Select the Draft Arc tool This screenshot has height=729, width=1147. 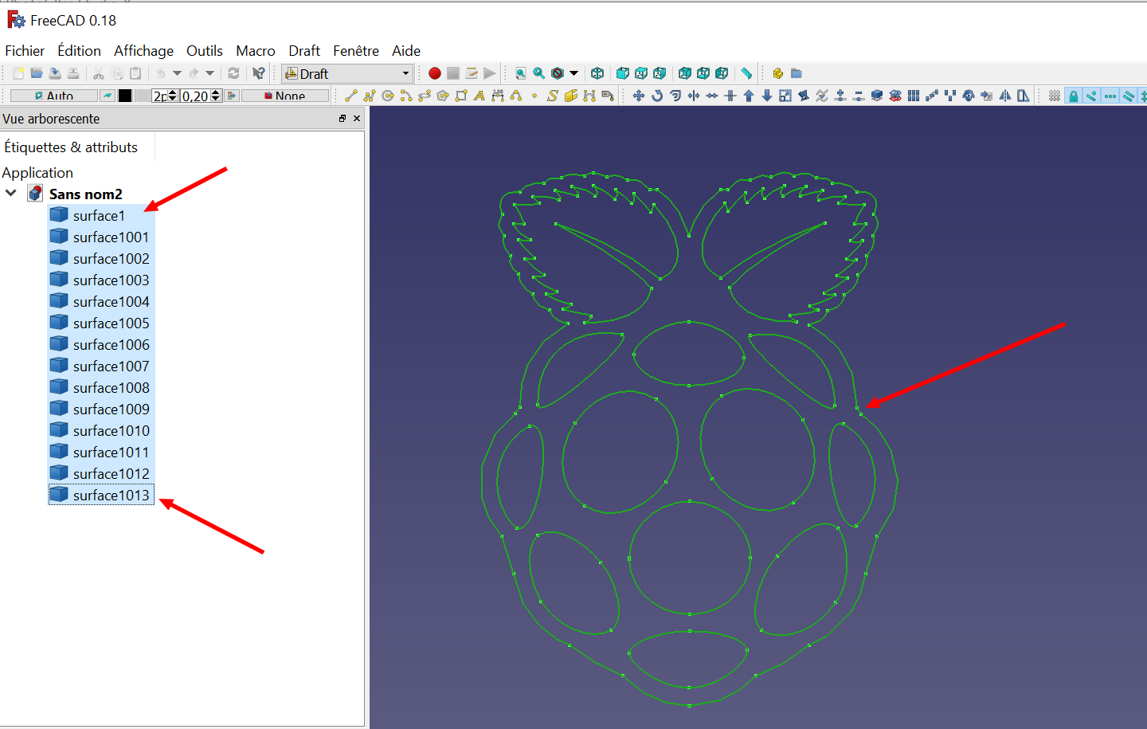tap(406, 96)
